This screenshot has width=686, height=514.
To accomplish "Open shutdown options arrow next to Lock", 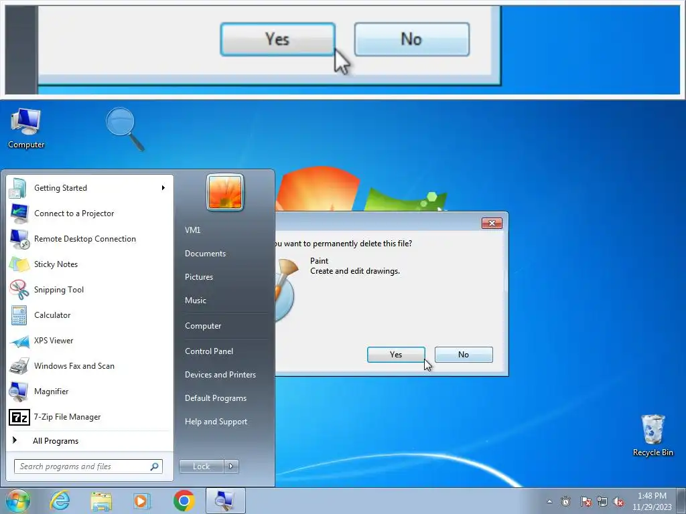I will coord(231,466).
